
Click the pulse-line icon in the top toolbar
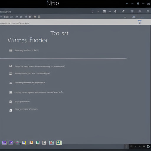point(115,12)
